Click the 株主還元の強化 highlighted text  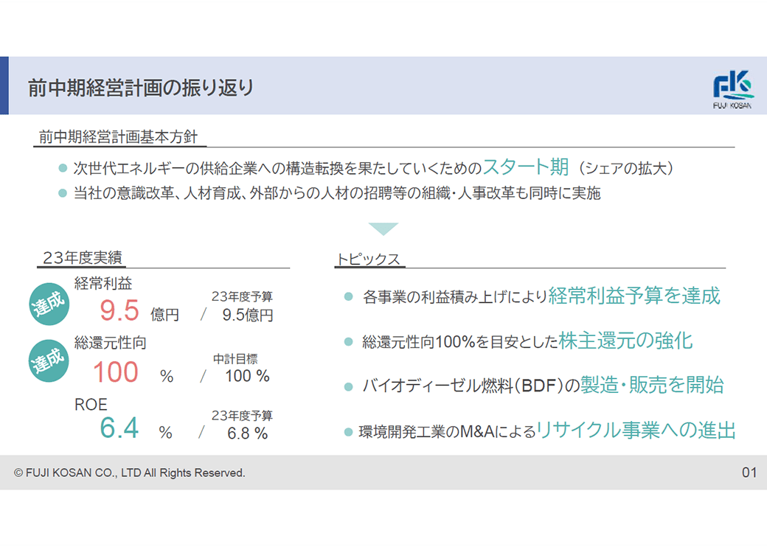(625, 340)
